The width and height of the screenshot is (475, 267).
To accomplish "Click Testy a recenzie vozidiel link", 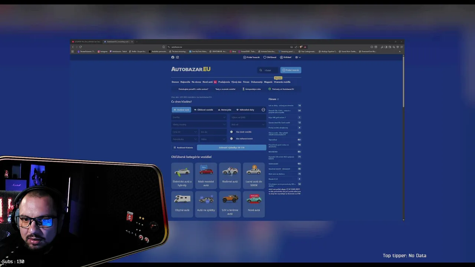I will click(x=225, y=89).
